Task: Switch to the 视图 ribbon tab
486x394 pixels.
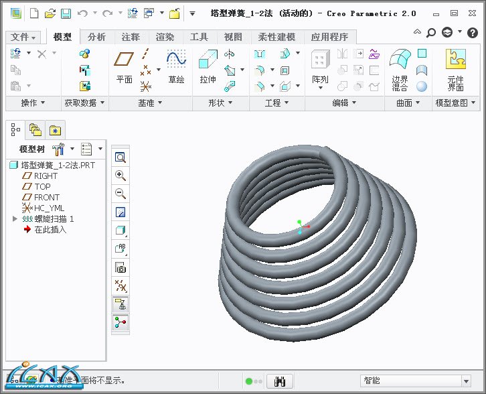Action: [x=233, y=38]
